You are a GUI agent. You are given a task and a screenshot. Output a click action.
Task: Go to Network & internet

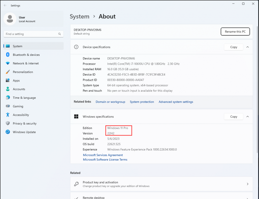click(x=34, y=63)
